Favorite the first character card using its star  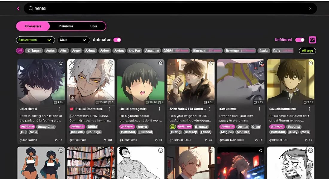61,63
